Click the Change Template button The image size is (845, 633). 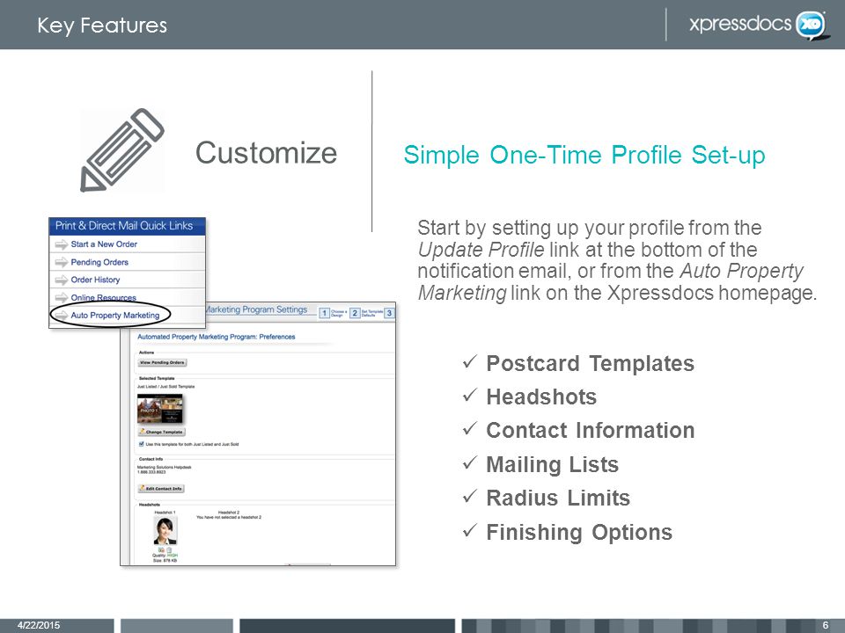tap(162, 432)
